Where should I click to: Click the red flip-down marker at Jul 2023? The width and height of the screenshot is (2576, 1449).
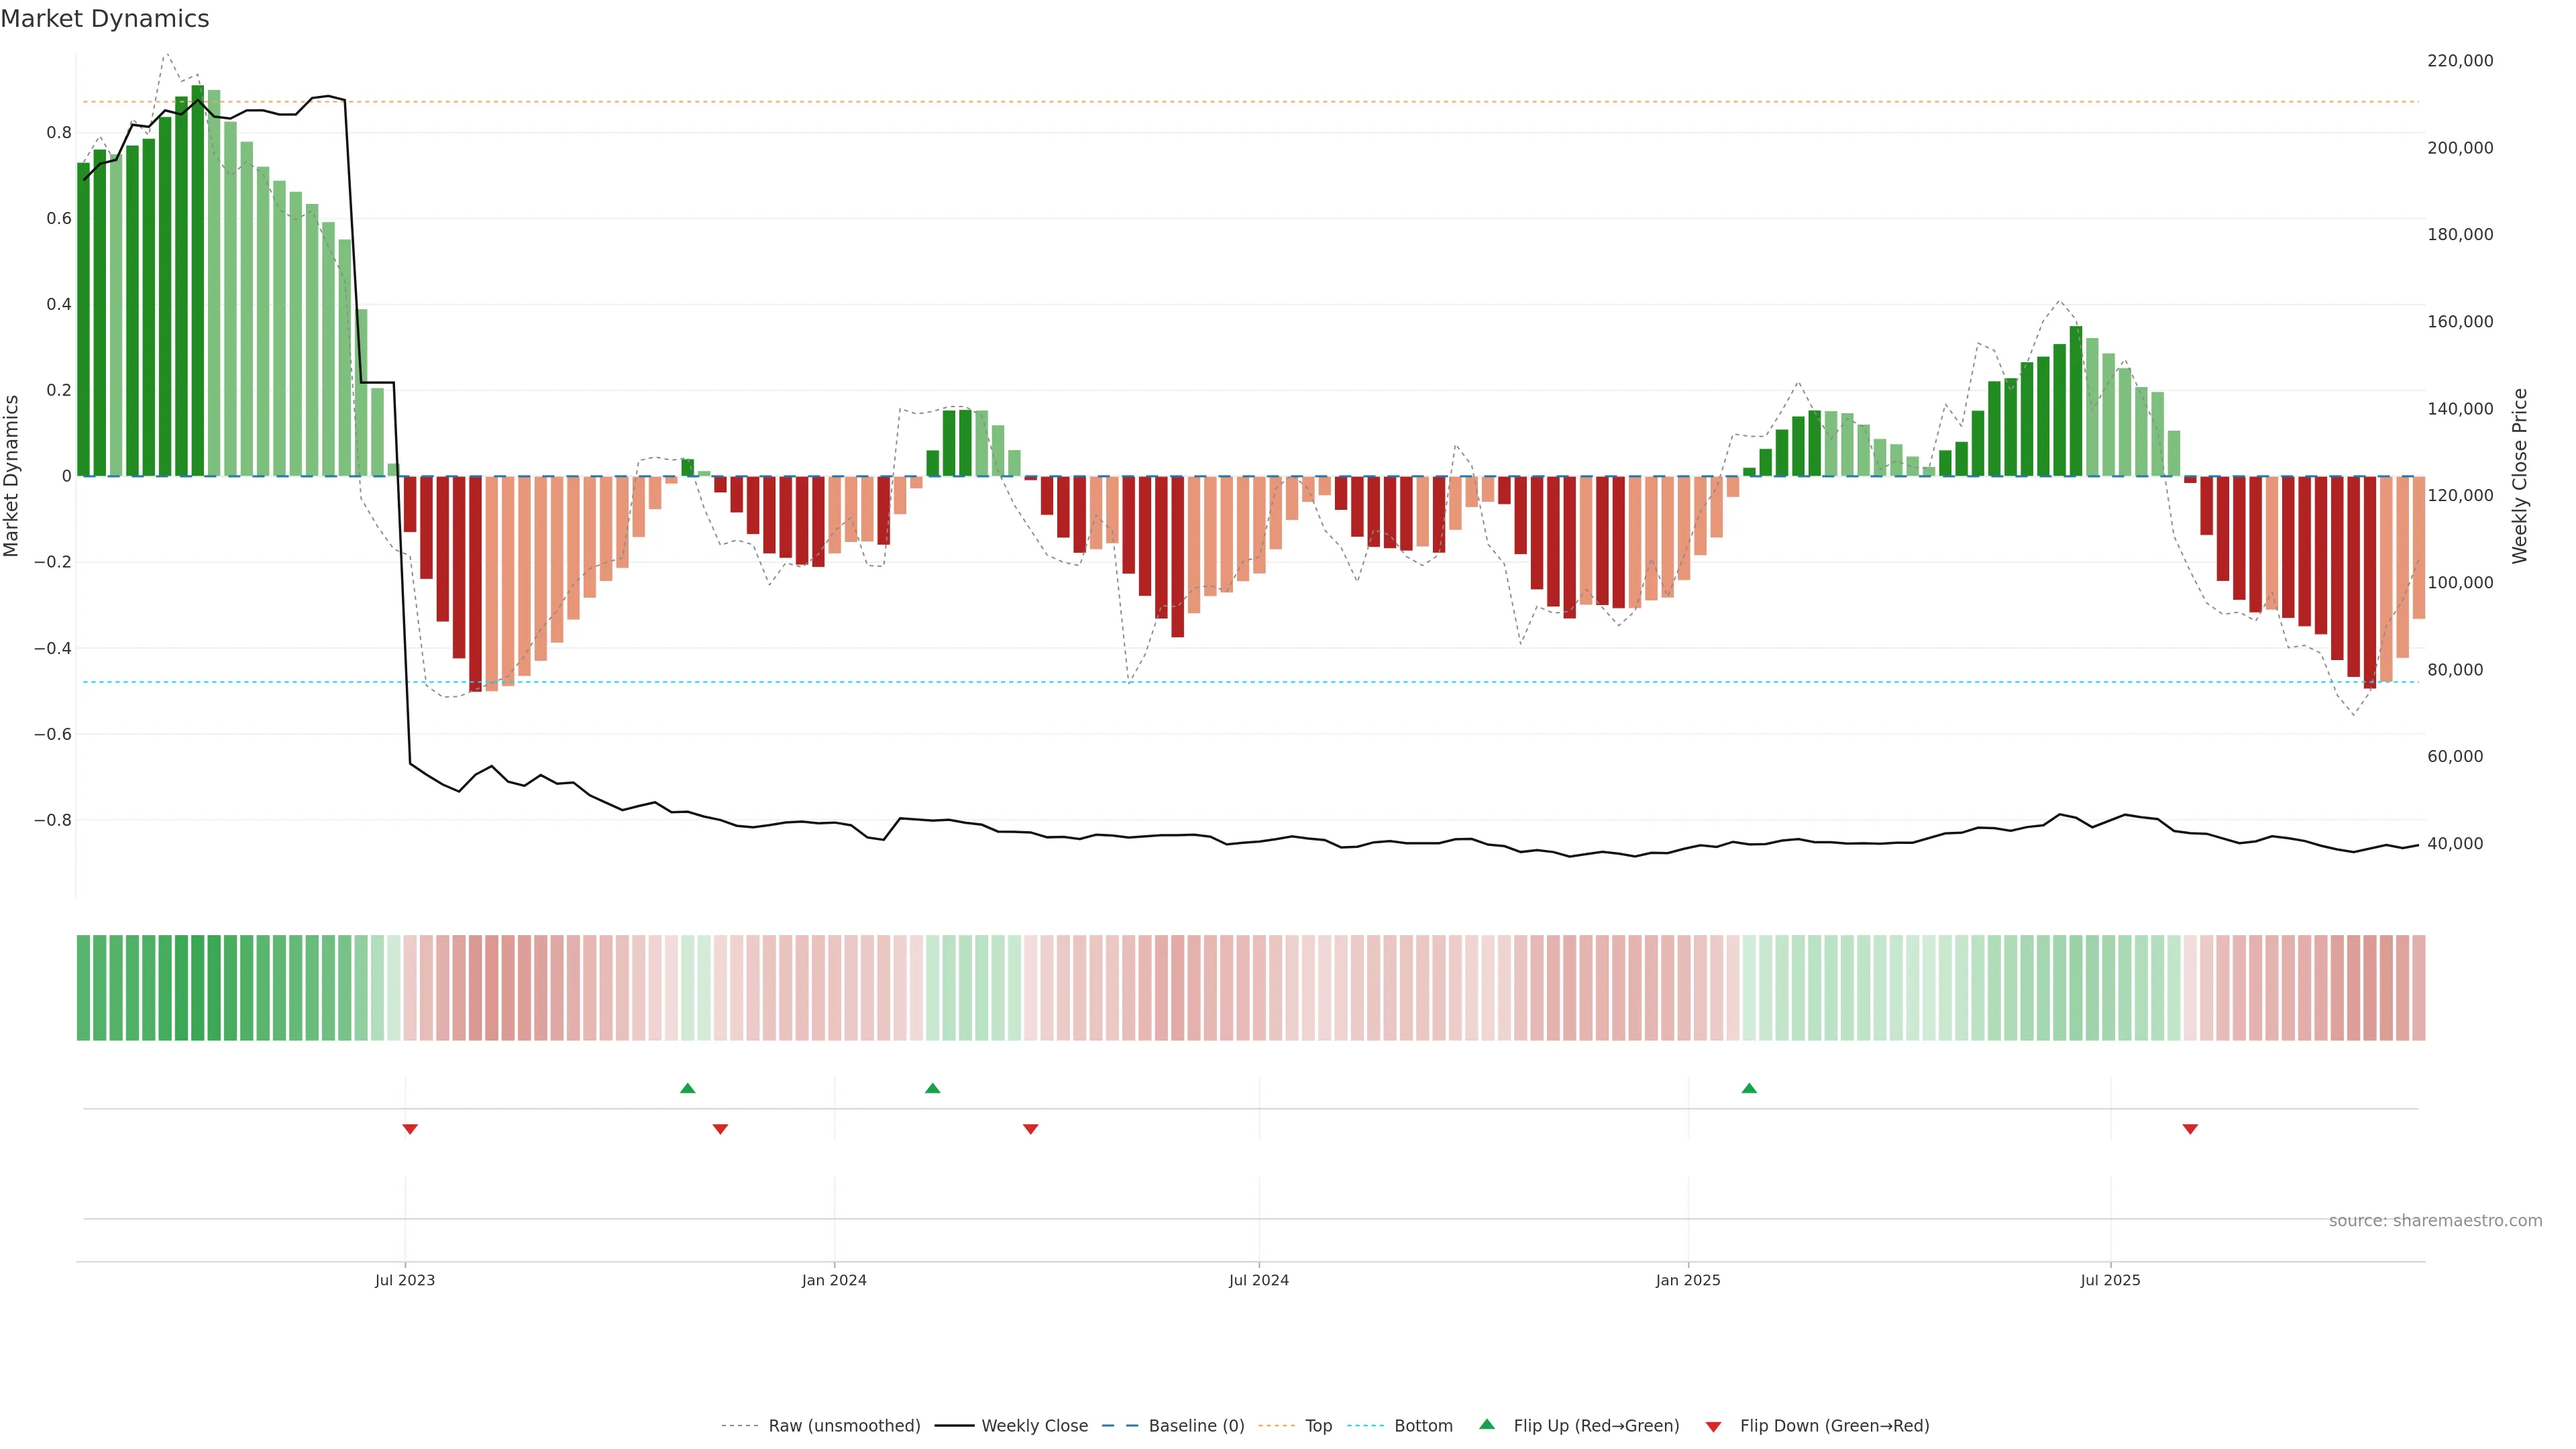(410, 1129)
